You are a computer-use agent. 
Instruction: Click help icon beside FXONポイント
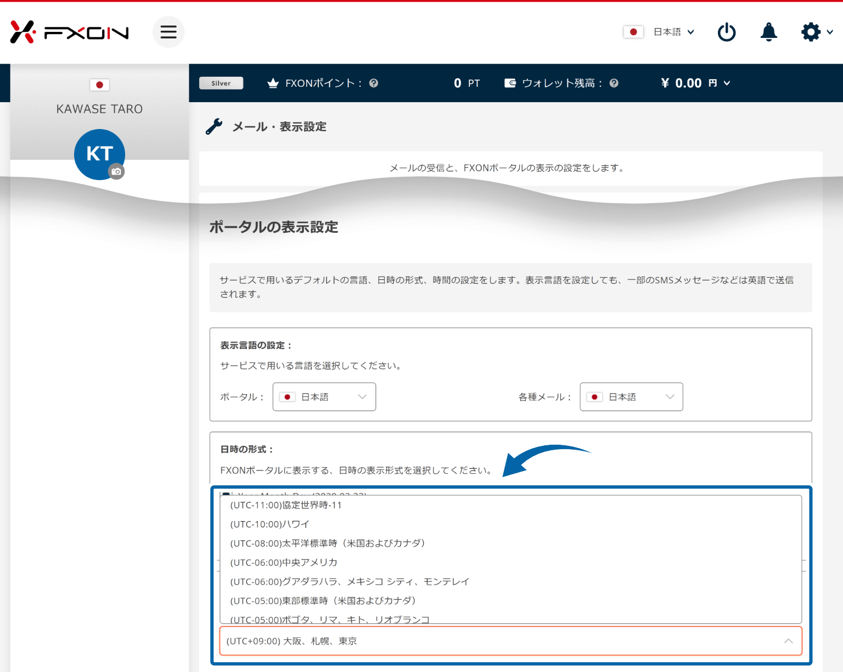click(x=374, y=83)
